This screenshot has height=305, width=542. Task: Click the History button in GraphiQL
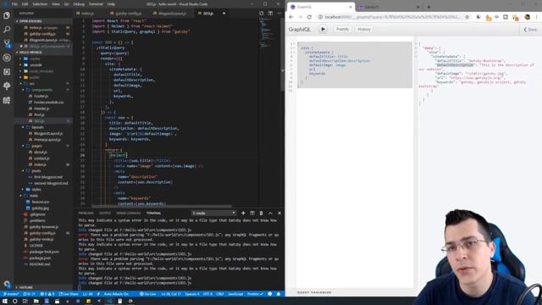point(364,30)
